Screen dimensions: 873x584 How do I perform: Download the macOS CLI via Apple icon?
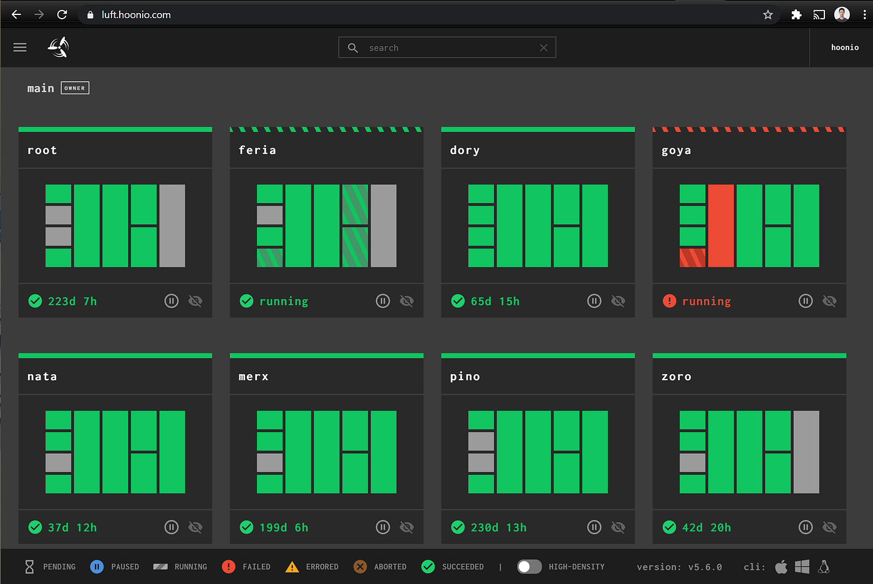[781, 567]
